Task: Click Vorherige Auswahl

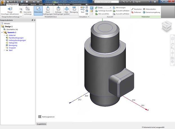Action: [103, 11]
